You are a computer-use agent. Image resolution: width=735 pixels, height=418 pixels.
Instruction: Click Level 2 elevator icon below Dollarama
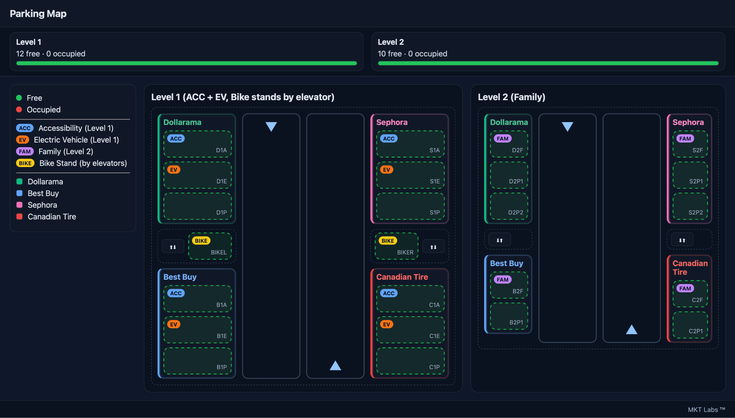pyautogui.click(x=499, y=240)
